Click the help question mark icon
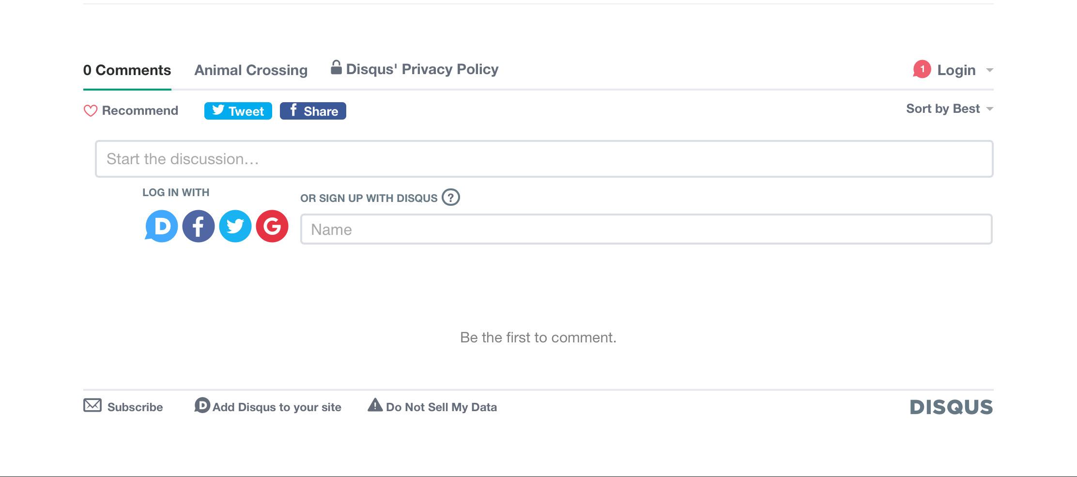The width and height of the screenshot is (1077, 477). pos(451,197)
